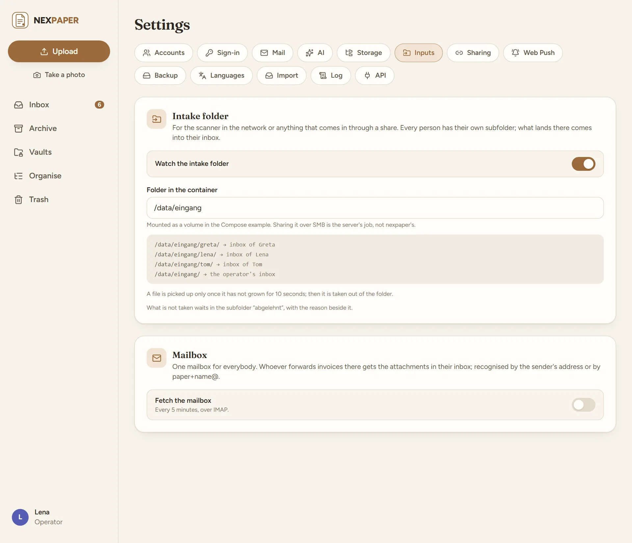
Task: Click the Intake folder section icon
Action: [x=157, y=119]
